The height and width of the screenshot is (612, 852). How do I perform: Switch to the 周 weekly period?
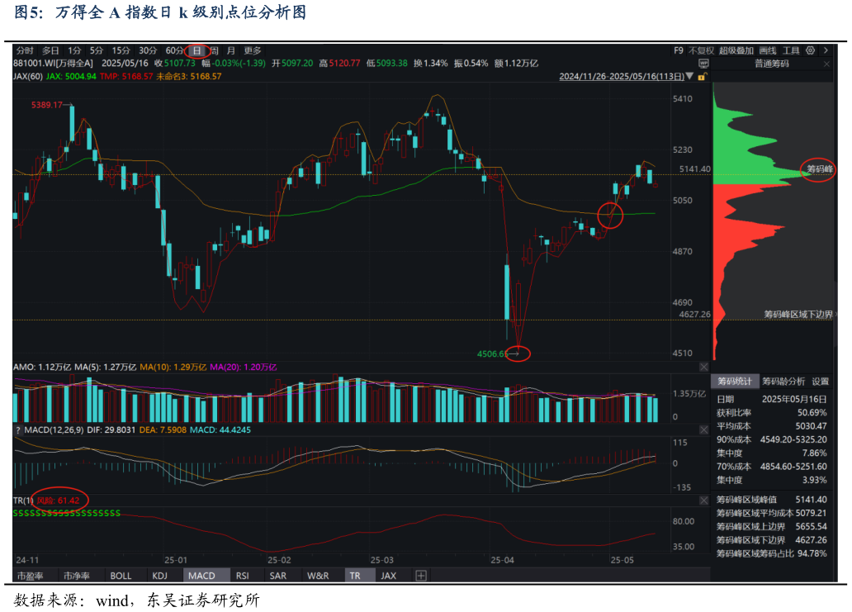[214, 50]
